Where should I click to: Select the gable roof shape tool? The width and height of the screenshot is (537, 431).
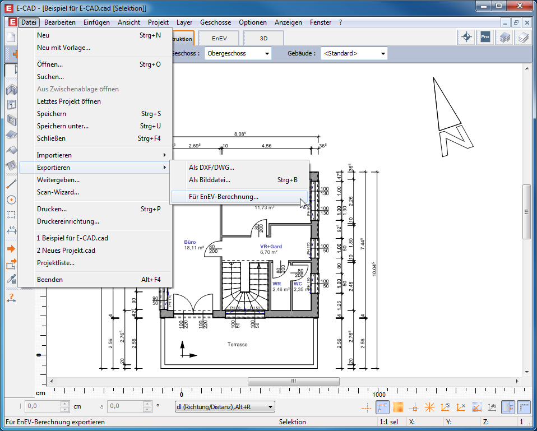[11, 150]
